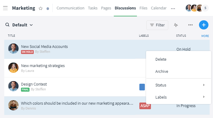Click the FINAL badge on Design Contest
The width and height of the screenshot is (213, 118).
pyautogui.click(x=25, y=89)
